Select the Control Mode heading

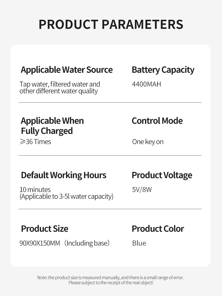157,121
